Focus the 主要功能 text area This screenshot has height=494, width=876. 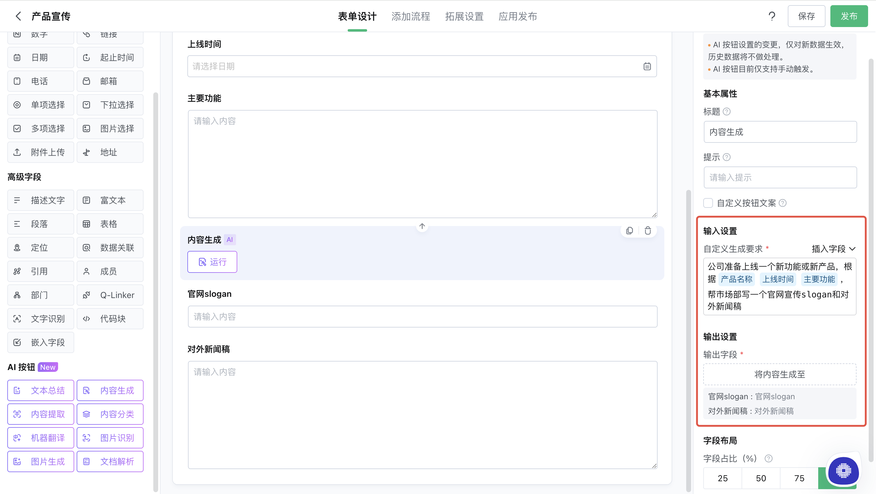click(422, 164)
